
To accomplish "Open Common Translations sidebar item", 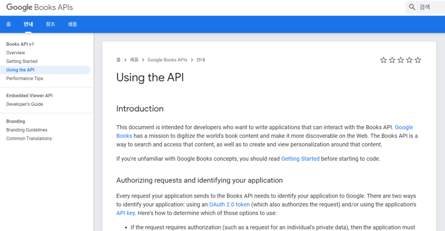I will 29,139.
